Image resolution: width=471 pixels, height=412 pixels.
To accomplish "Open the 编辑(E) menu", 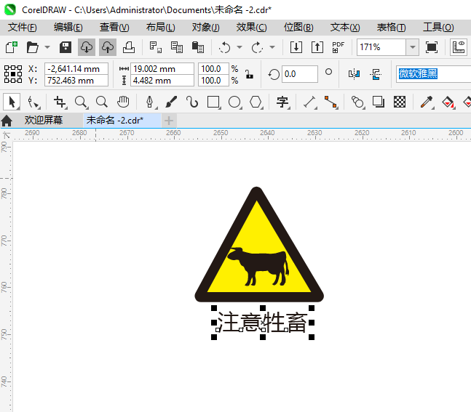I will click(x=68, y=28).
